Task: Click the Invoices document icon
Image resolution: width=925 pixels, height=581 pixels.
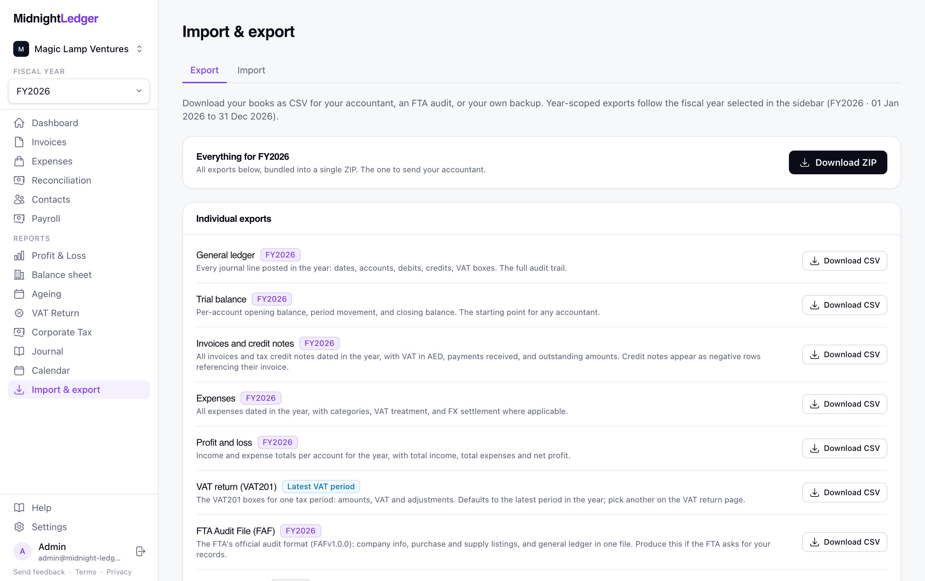Action: coord(19,142)
